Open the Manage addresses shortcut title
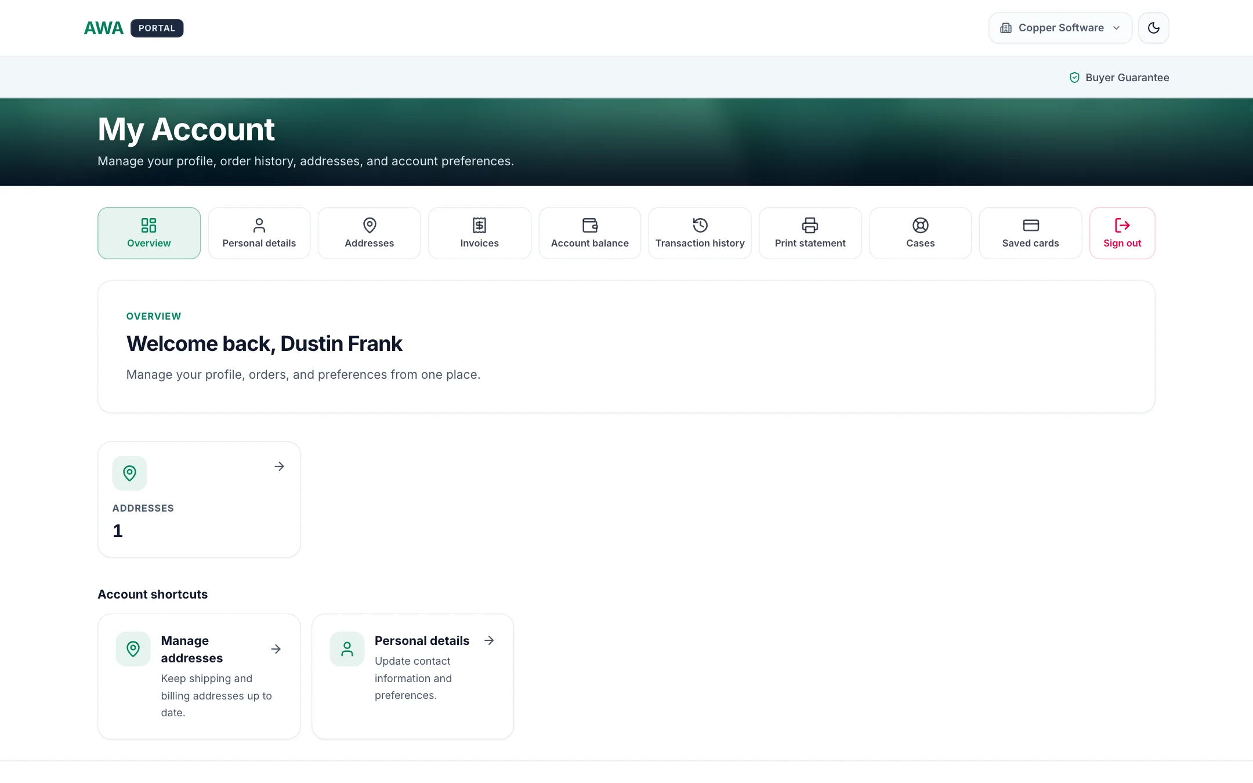The width and height of the screenshot is (1253, 783). [192, 649]
